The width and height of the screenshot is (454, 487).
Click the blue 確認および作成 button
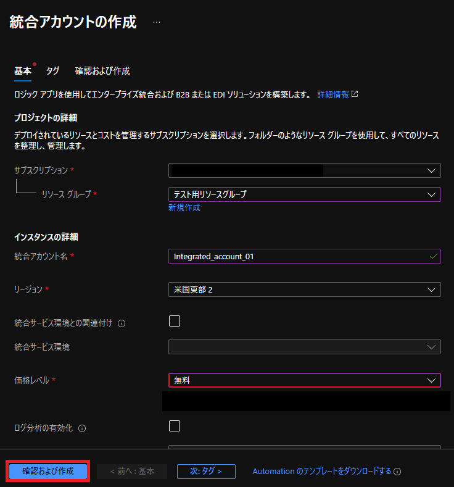[47, 471]
